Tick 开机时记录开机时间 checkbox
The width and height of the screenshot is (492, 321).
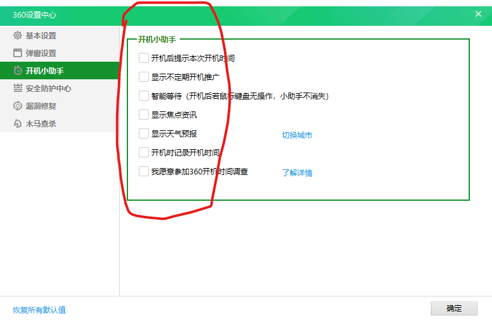[x=144, y=152]
